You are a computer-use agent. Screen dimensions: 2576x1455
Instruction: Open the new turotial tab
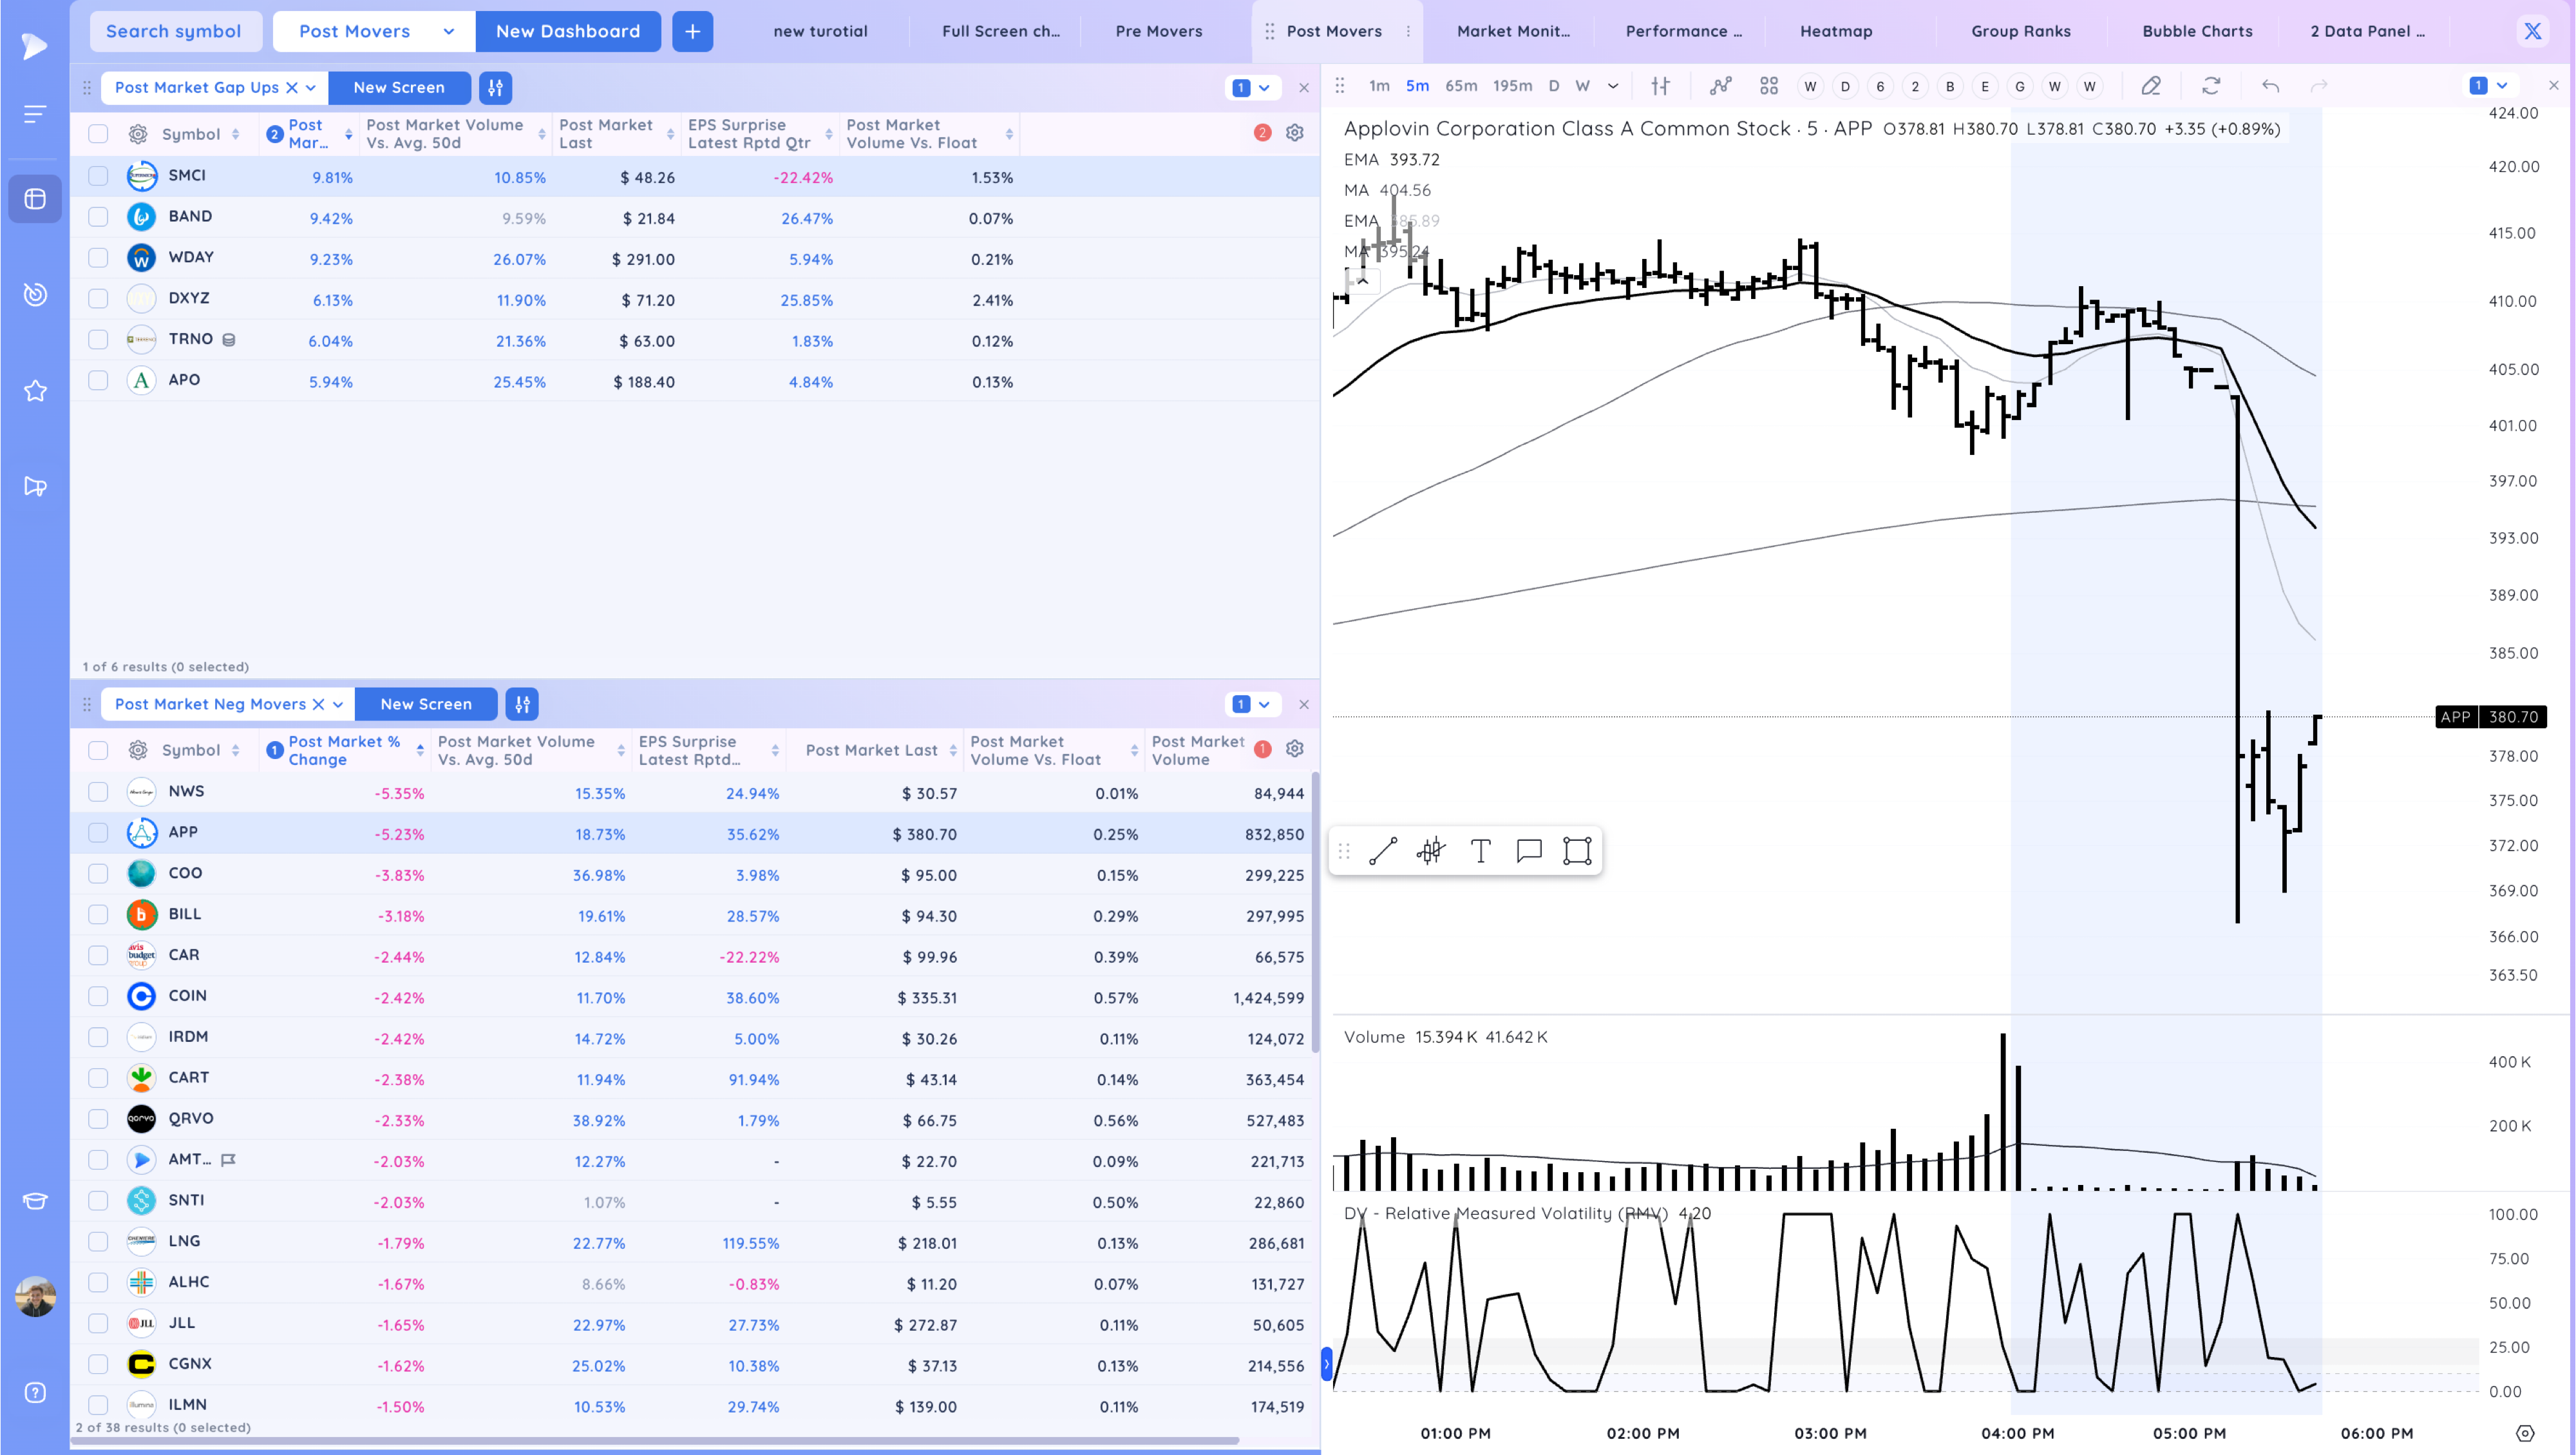(820, 31)
